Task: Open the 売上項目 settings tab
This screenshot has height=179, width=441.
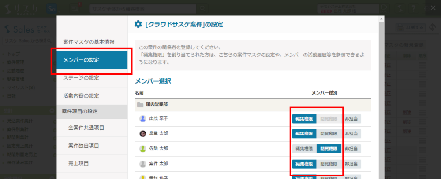Action: [92, 163]
